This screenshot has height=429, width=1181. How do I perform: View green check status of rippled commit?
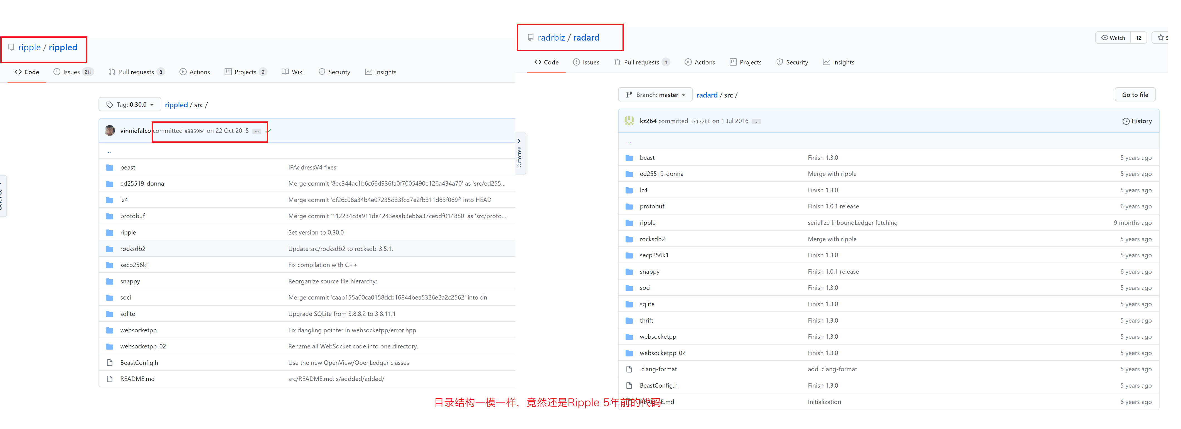[x=268, y=131]
